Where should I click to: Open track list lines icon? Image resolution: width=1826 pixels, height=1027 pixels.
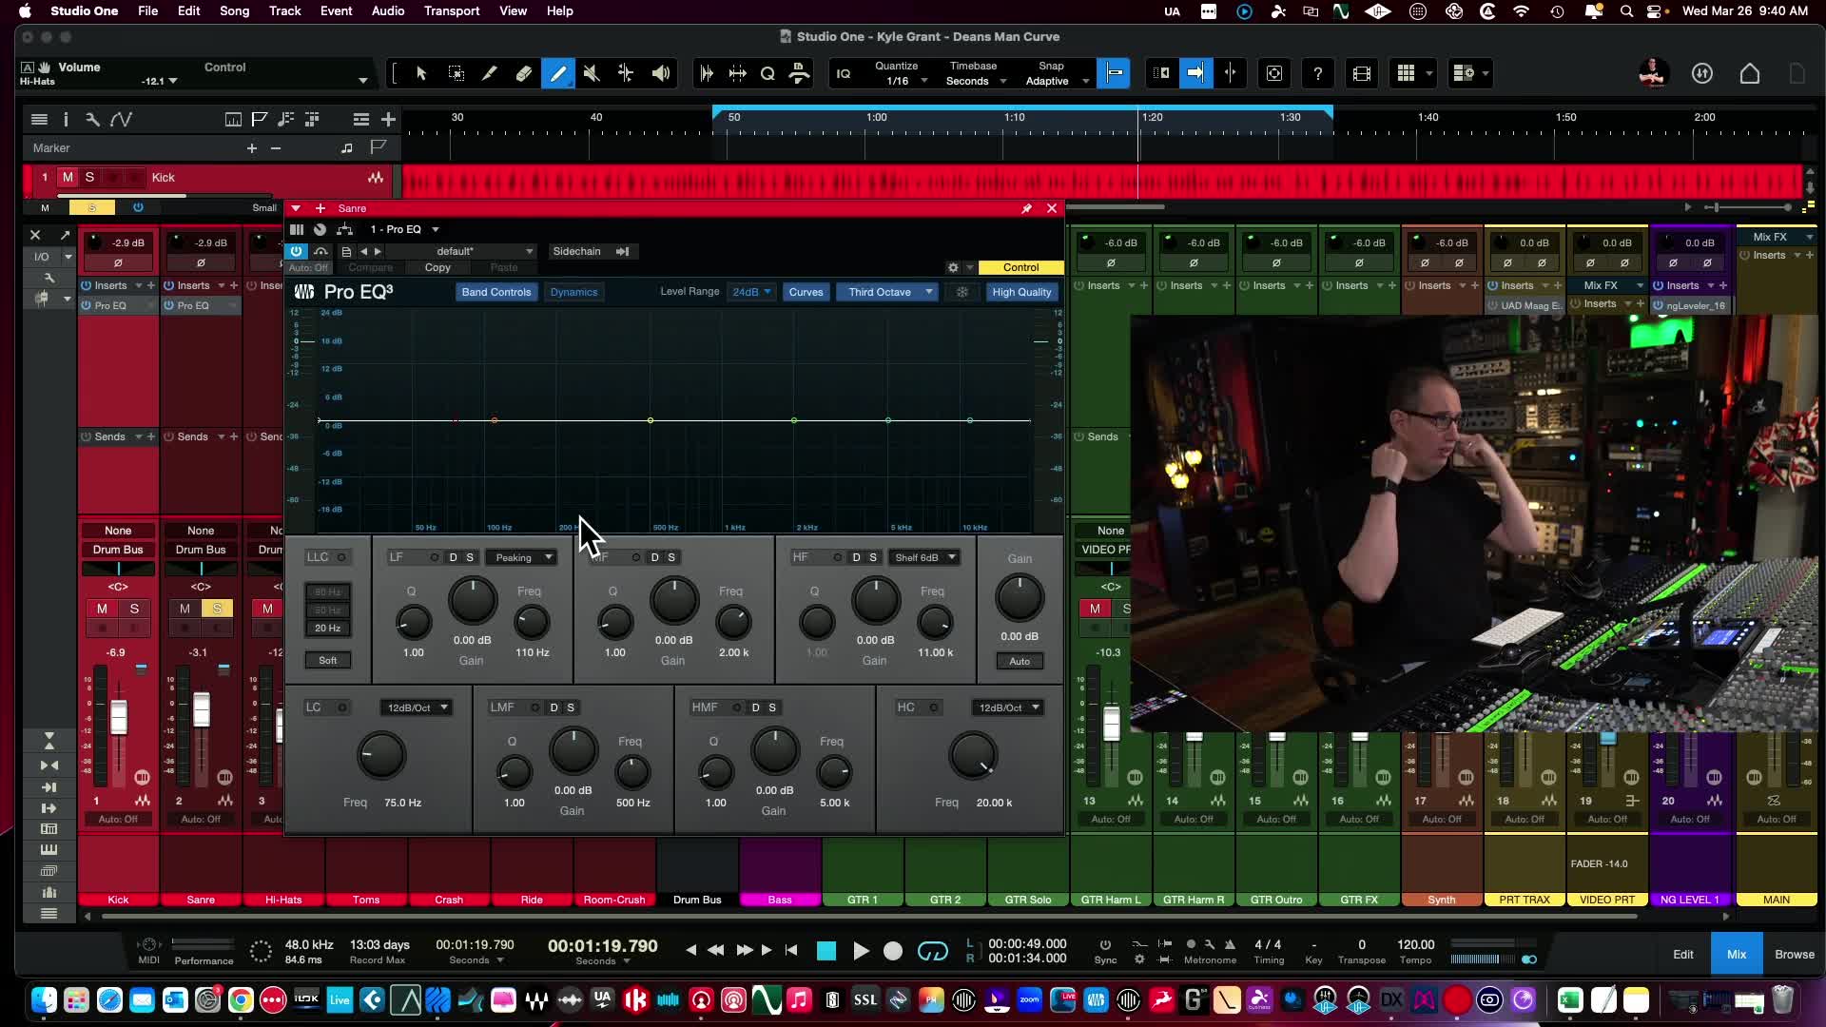click(x=39, y=119)
